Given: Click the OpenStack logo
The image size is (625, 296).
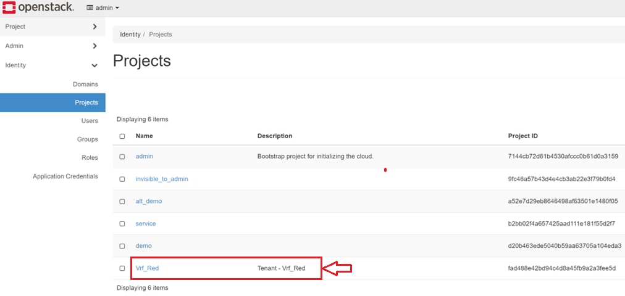Looking at the screenshot, I should [x=38, y=7].
